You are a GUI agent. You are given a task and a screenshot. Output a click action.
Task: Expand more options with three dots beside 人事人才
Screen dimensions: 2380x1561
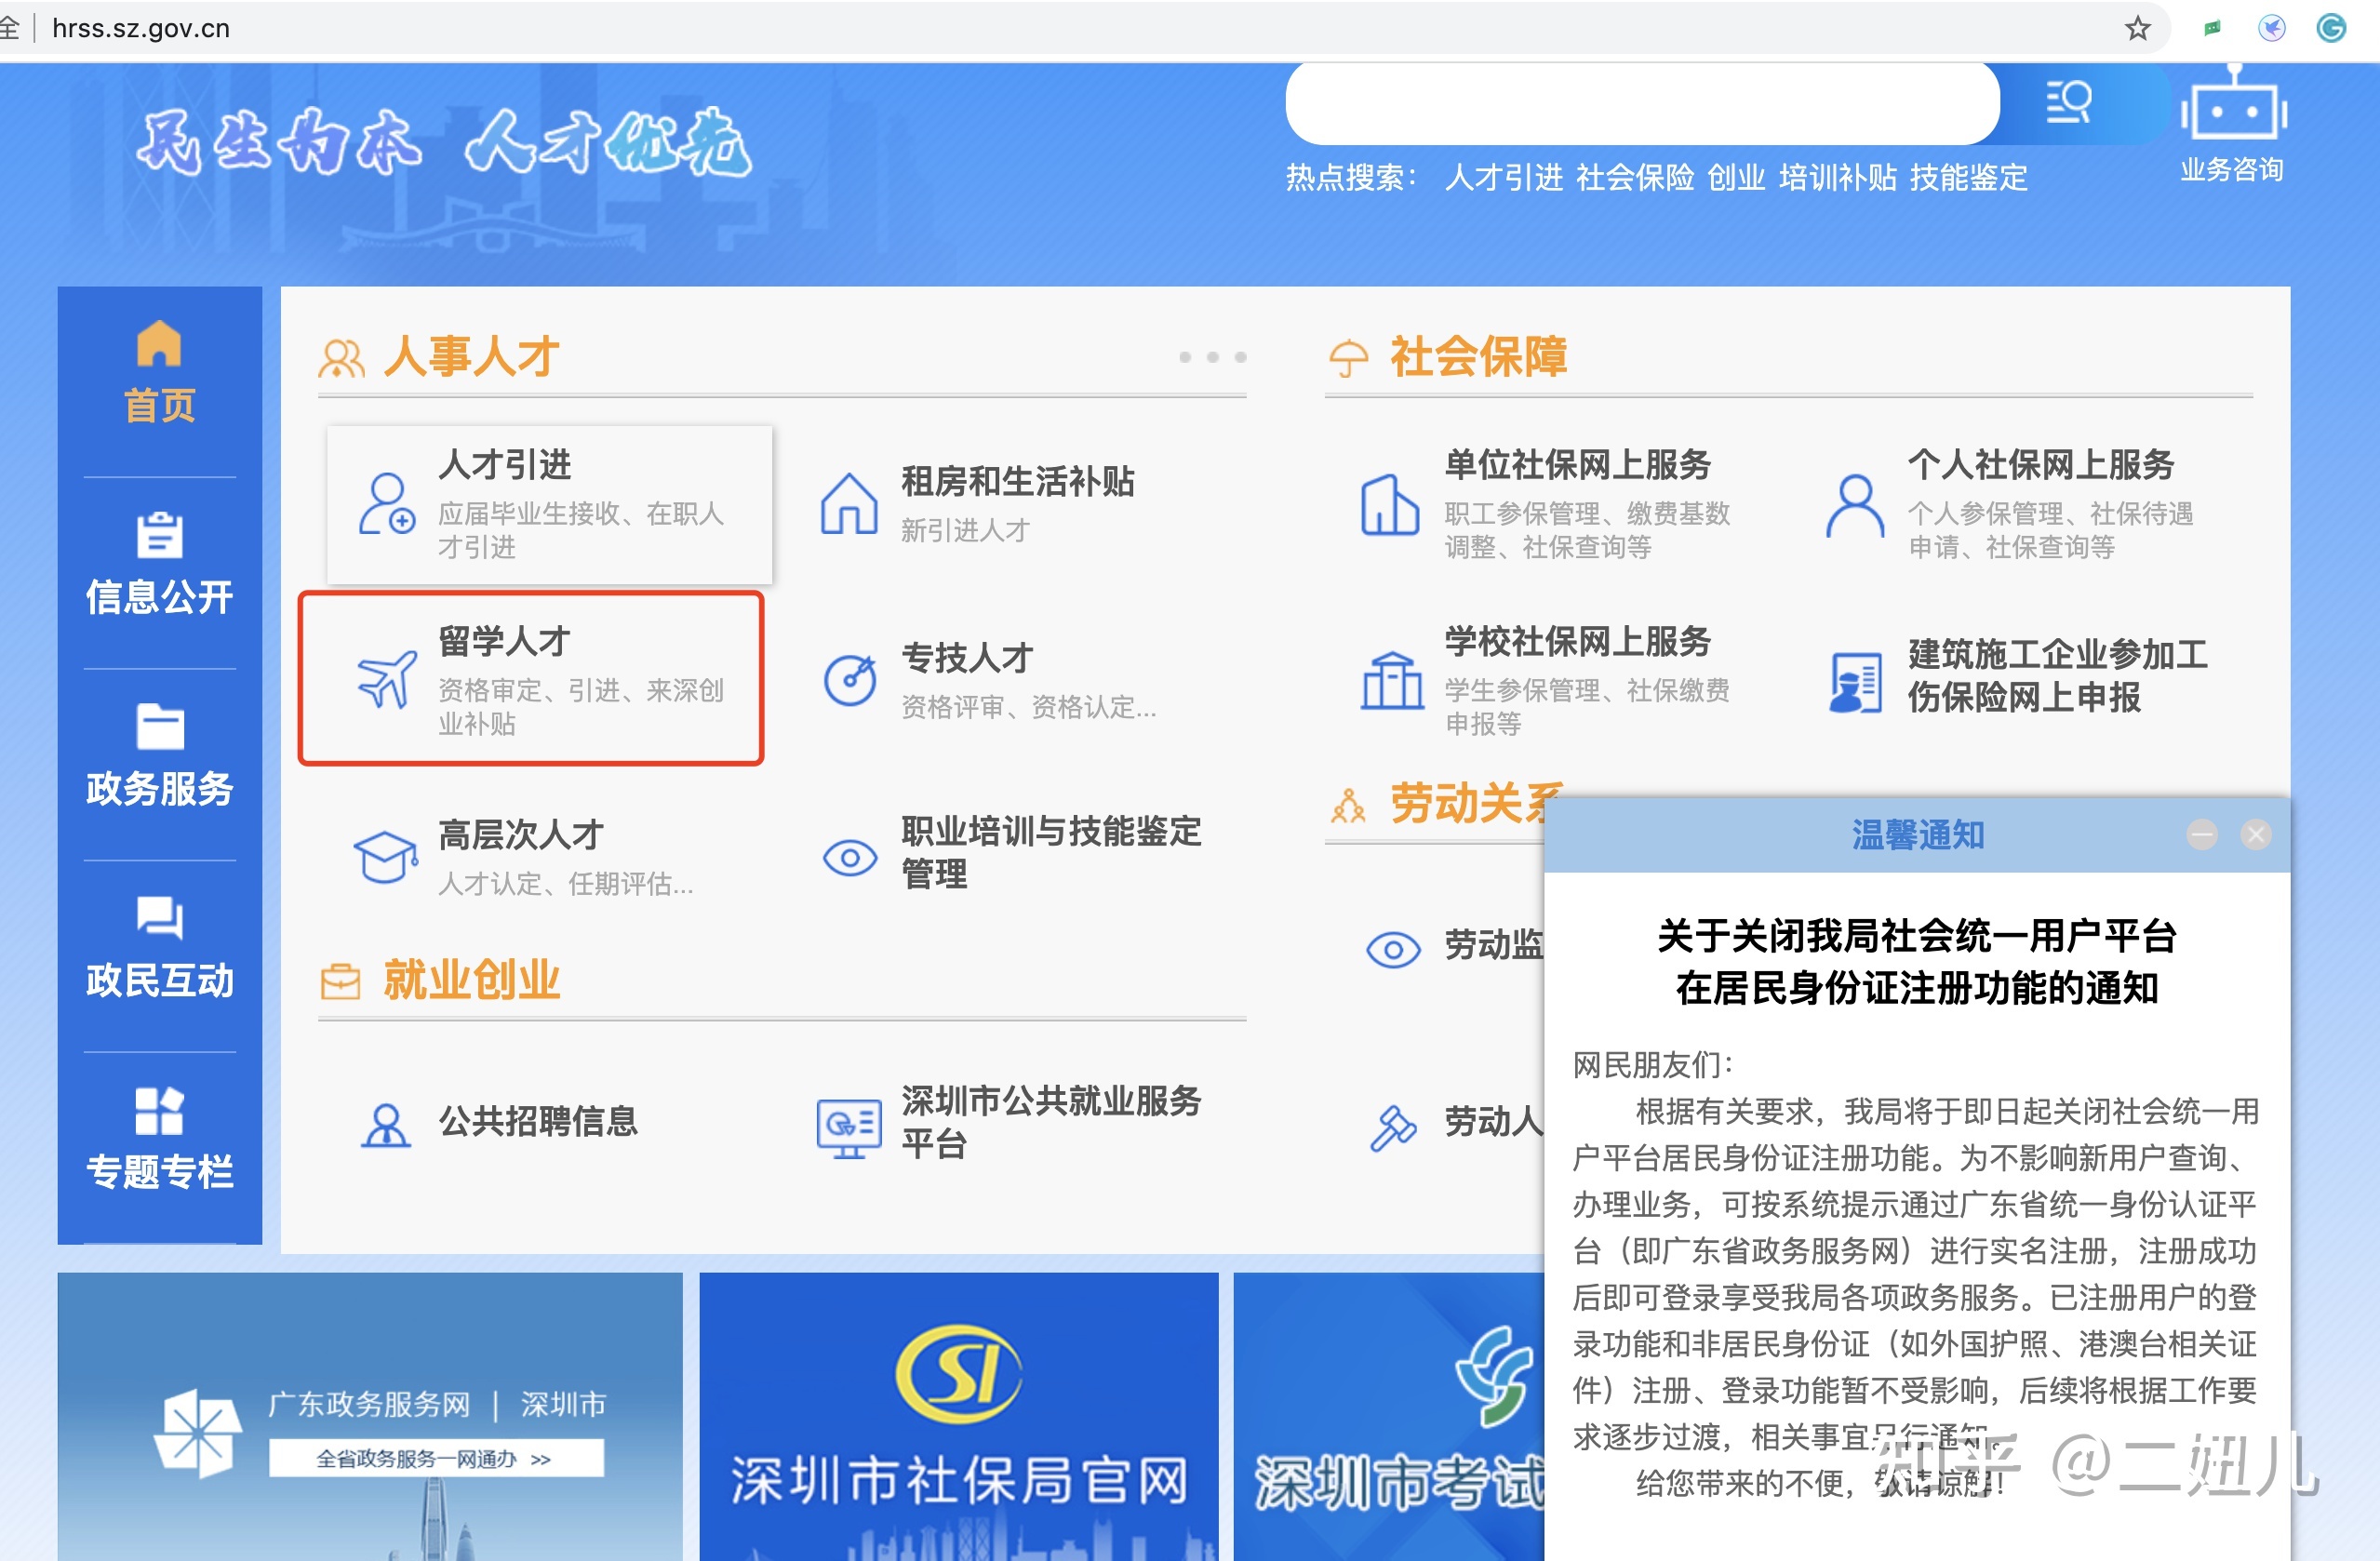pyautogui.click(x=1212, y=357)
